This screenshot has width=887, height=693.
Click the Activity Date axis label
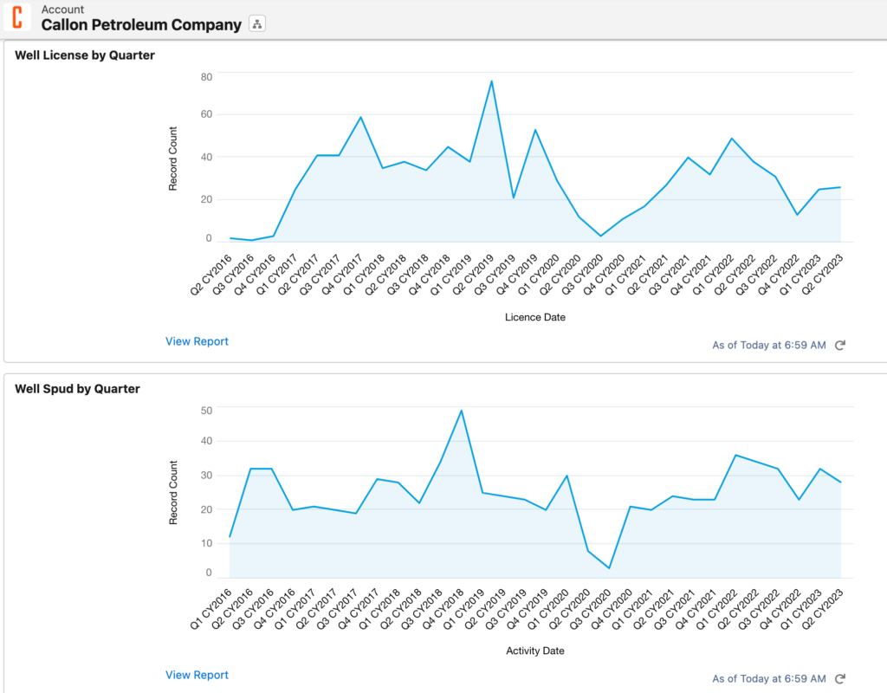click(534, 650)
